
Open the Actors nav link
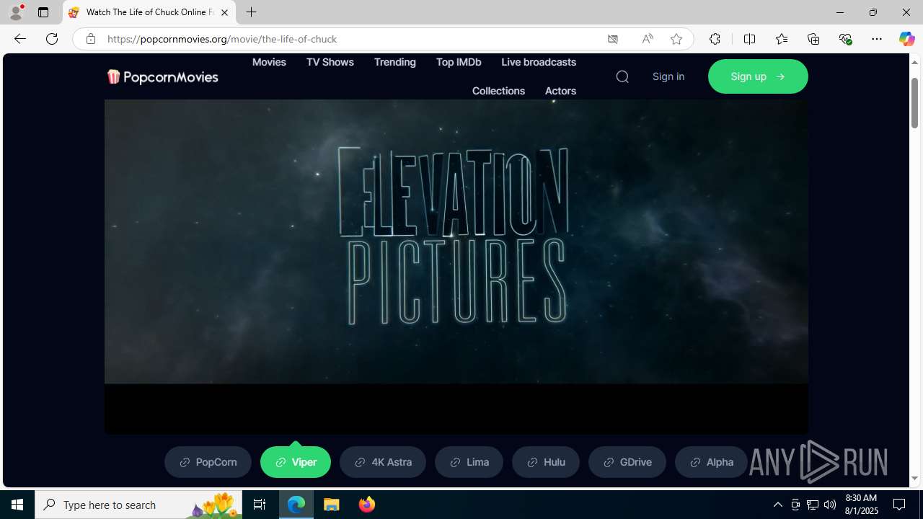(x=560, y=91)
